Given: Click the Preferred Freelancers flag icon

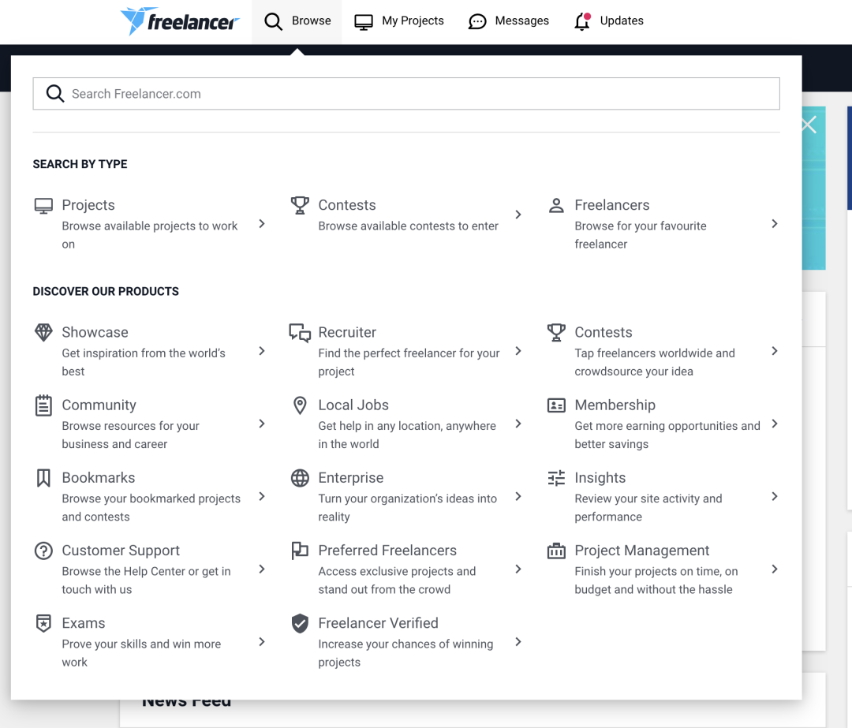Looking at the screenshot, I should coord(300,551).
